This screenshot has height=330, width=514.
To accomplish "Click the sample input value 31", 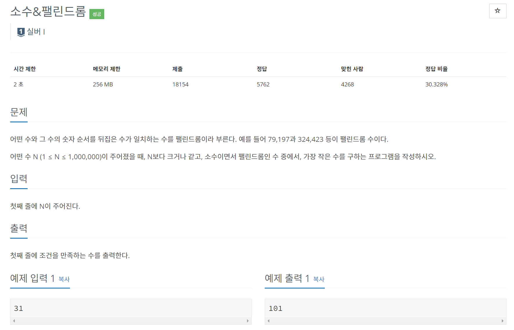I will click(x=19, y=309).
